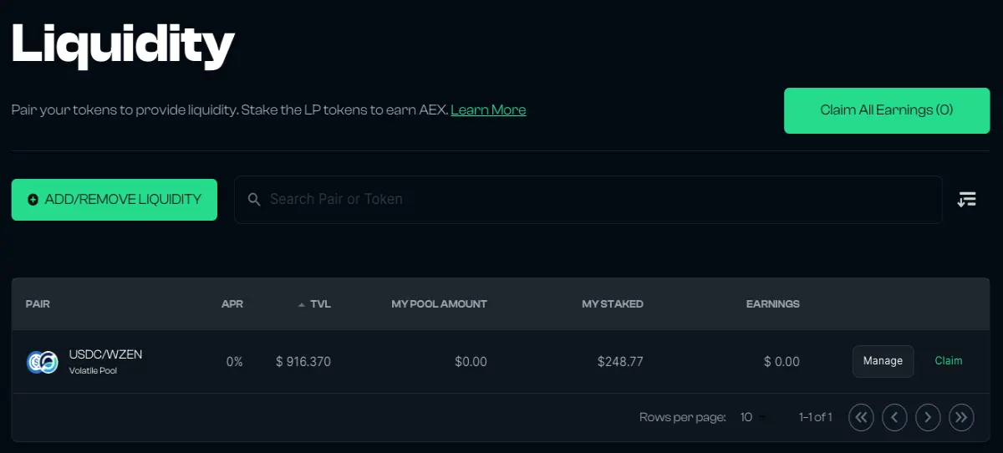Screen dimensions: 1003x453
Task: Sort by Earnings column header
Action: coord(773,304)
